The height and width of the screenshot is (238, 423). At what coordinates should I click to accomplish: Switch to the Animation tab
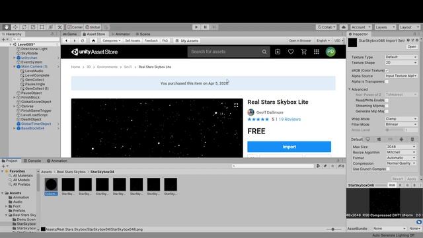pyautogui.click(x=57, y=161)
